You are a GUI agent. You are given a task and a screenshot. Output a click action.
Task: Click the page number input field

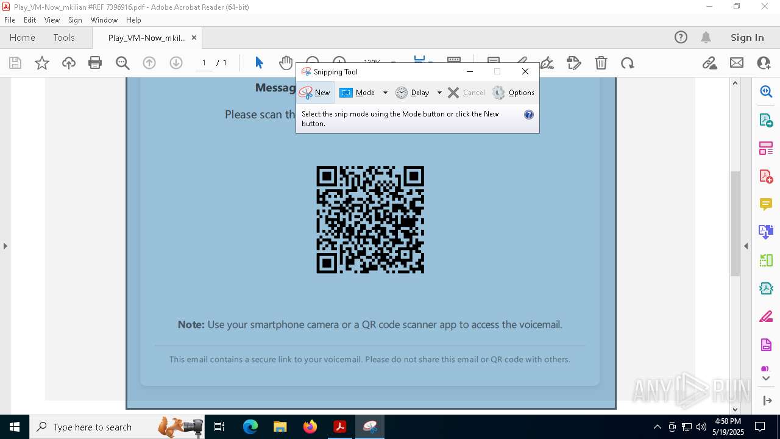(204, 63)
